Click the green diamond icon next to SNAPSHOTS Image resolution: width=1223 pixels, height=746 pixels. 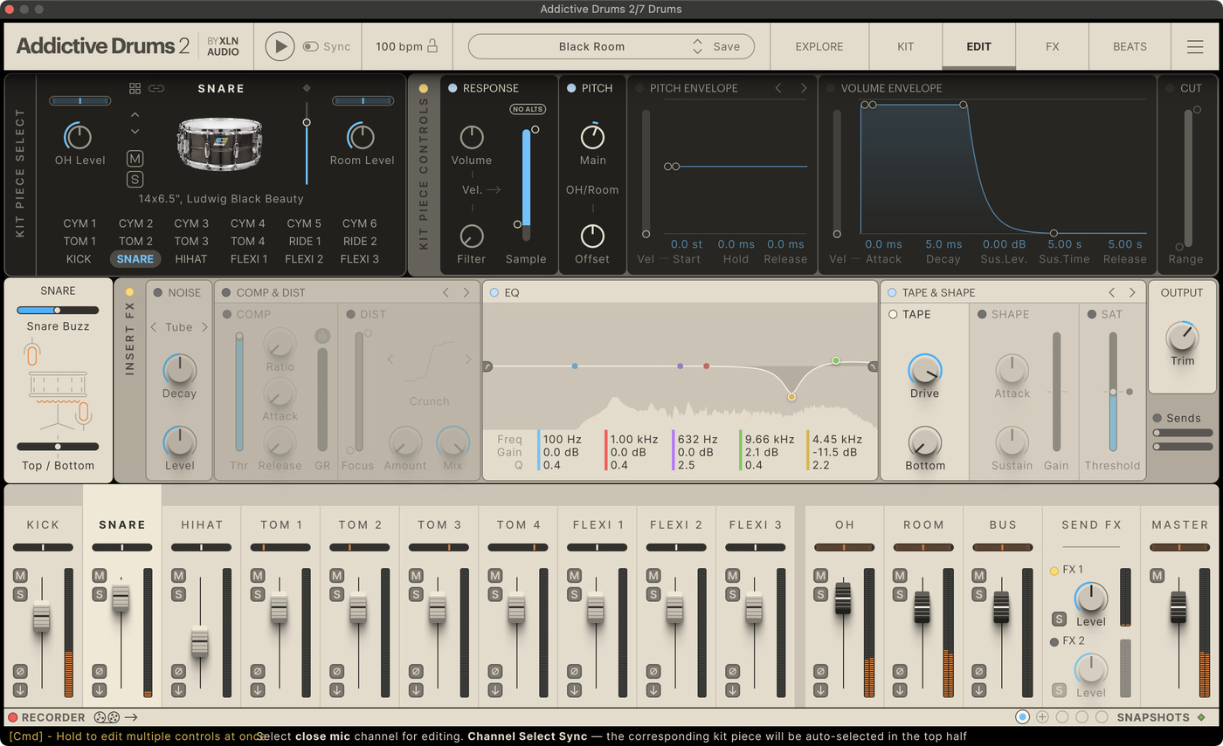tap(1201, 717)
